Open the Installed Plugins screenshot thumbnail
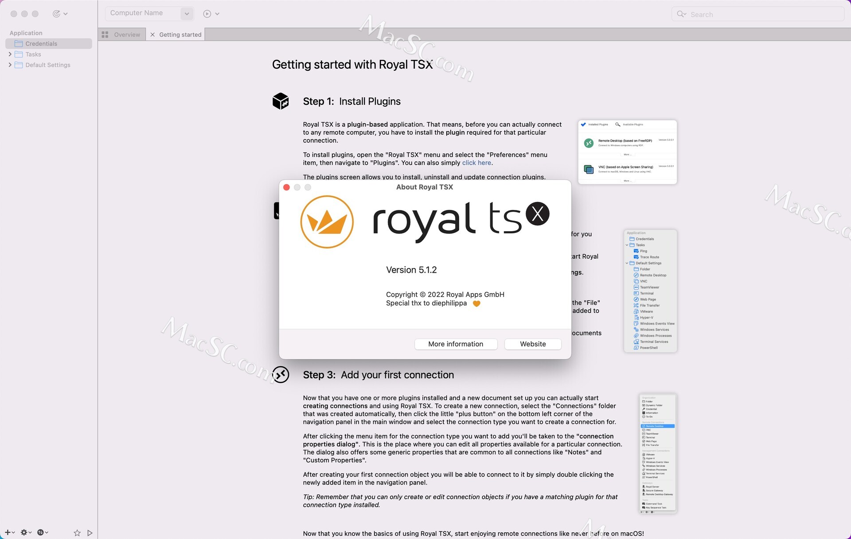This screenshot has height=539, width=851. [628, 152]
